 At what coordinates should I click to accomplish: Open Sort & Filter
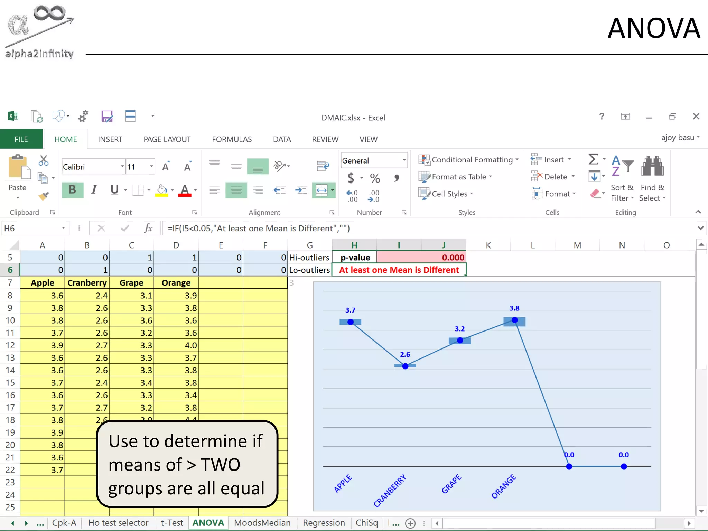(x=622, y=178)
